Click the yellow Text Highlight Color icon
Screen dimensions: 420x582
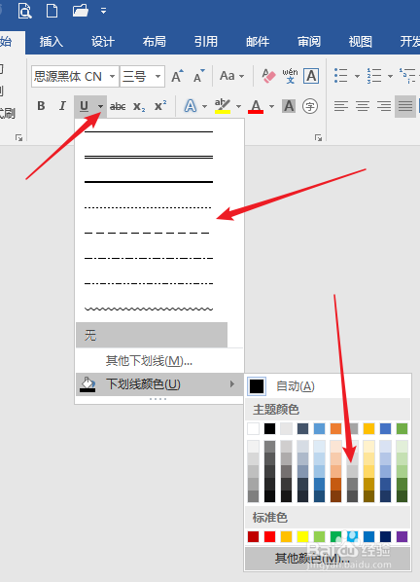click(x=223, y=106)
